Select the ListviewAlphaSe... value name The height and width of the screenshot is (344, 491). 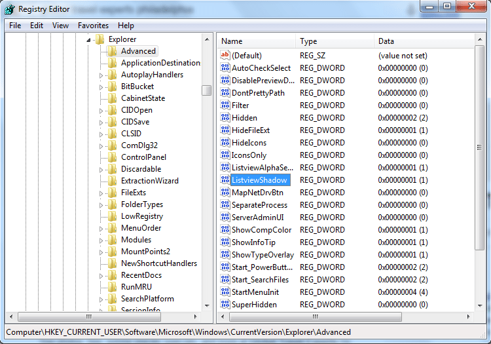[263, 168]
